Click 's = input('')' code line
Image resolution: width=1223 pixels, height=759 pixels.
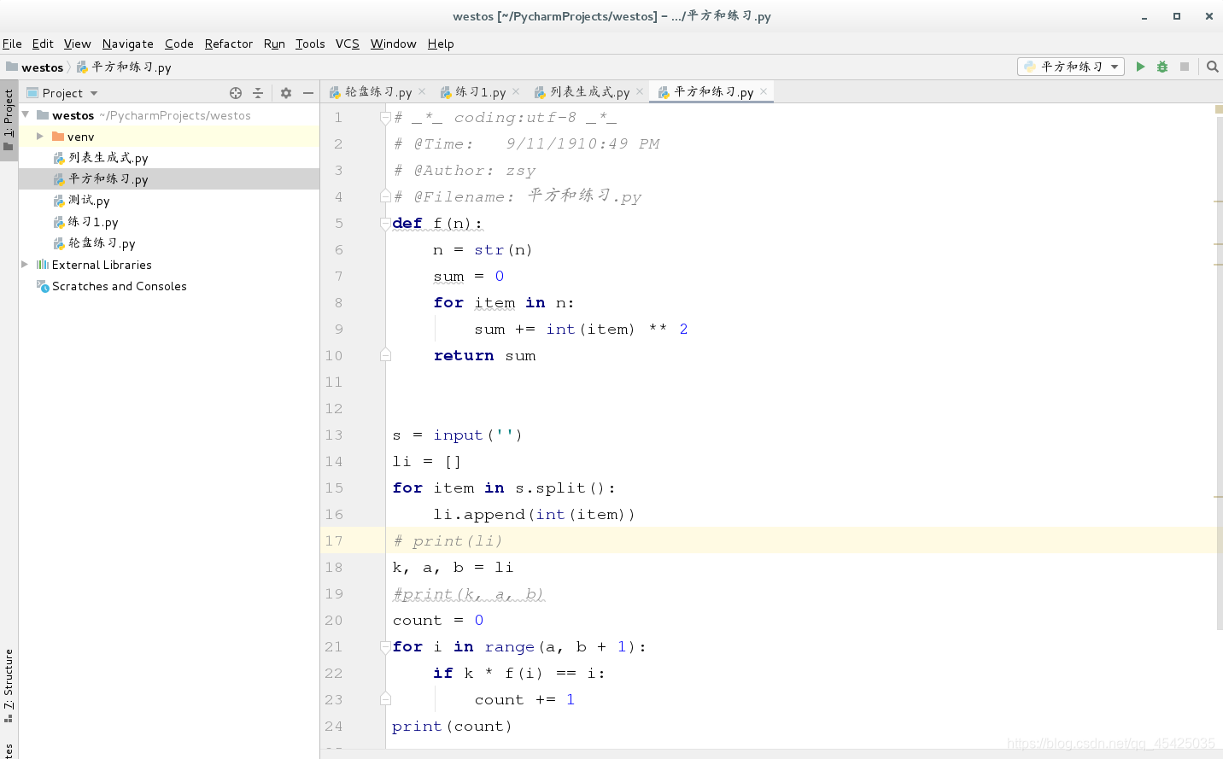(457, 435)
